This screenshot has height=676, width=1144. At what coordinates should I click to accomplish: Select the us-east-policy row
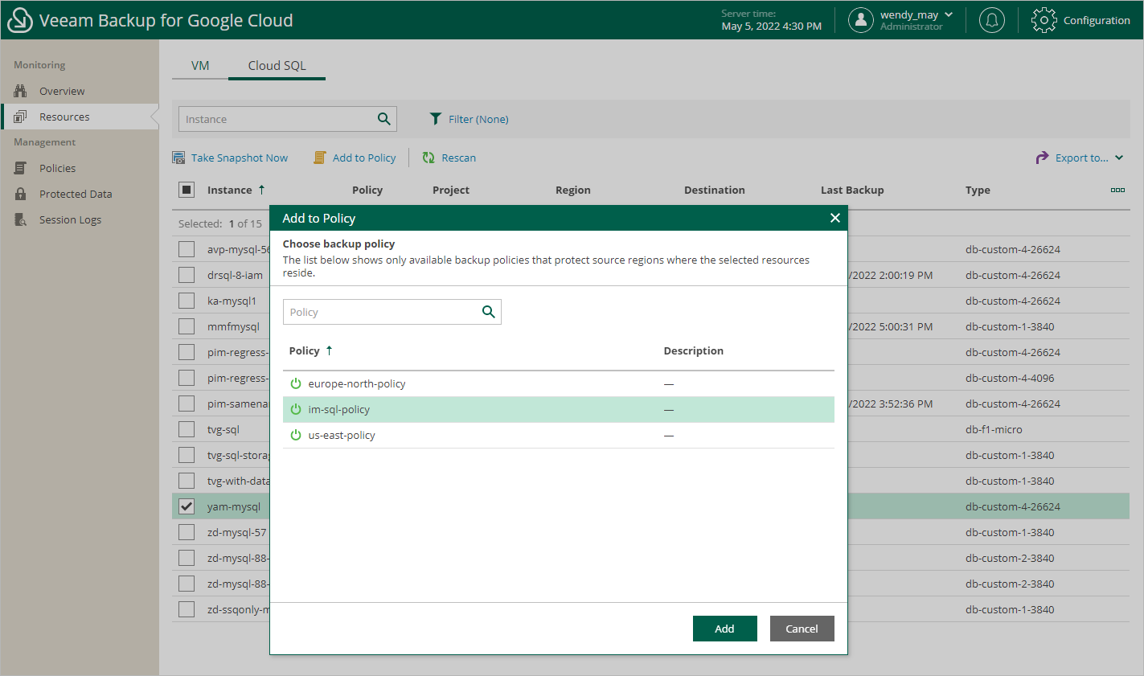click(x=559, y=435)
